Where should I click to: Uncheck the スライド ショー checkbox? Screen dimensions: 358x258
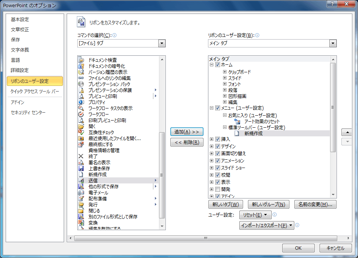(217, 168)
